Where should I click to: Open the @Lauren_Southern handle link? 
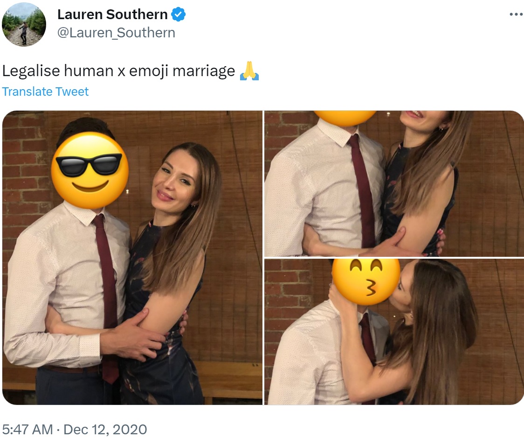tap(116, 33)
